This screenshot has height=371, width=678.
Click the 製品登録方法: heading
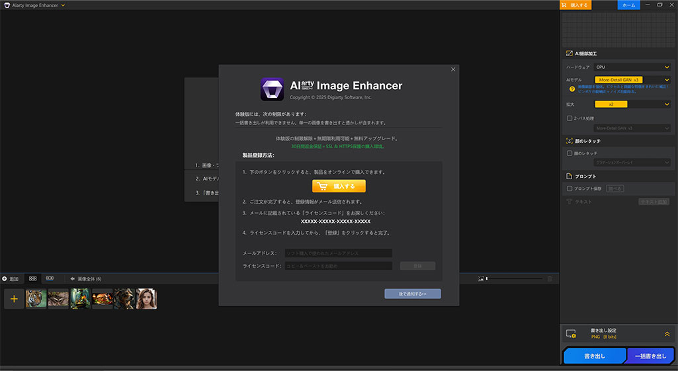tap(258, 155)
